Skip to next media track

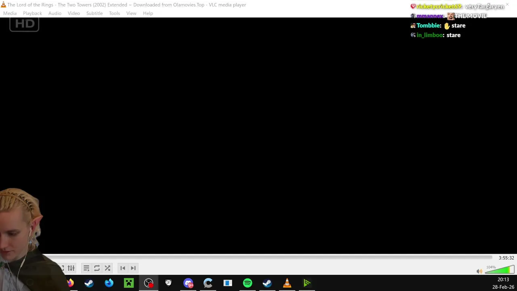tap(133, 268)
